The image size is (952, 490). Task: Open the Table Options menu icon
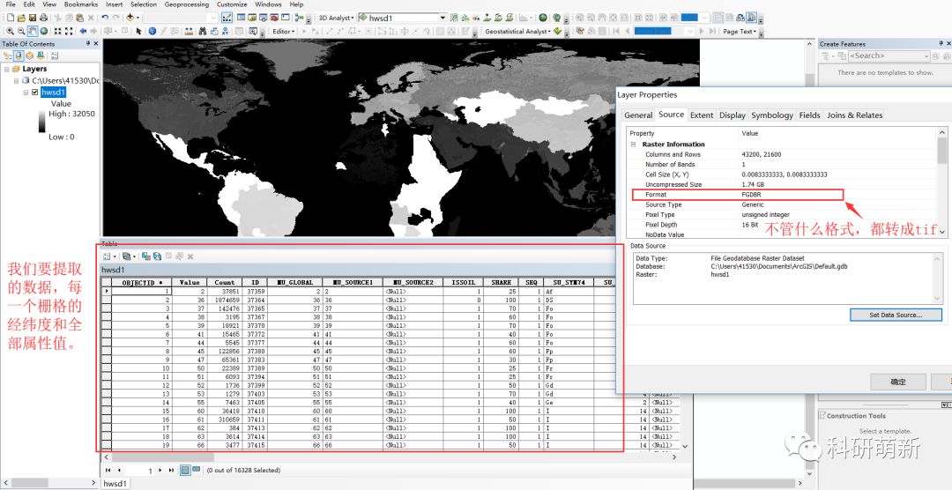pos(108,256)
